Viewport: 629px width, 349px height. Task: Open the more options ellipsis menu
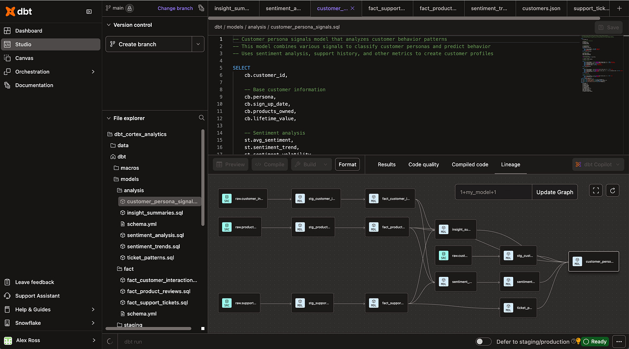[x=619, y=342]
